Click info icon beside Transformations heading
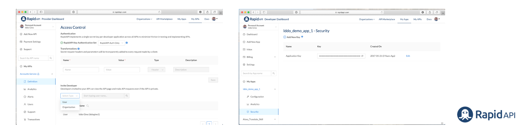 click(x=78, y=49)
